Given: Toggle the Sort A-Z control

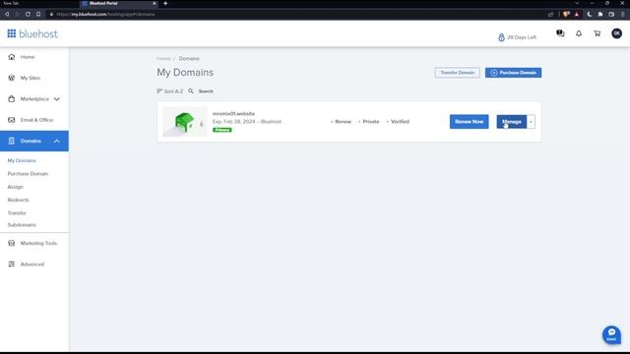Looking at the screenshot, I should point(170,91).
